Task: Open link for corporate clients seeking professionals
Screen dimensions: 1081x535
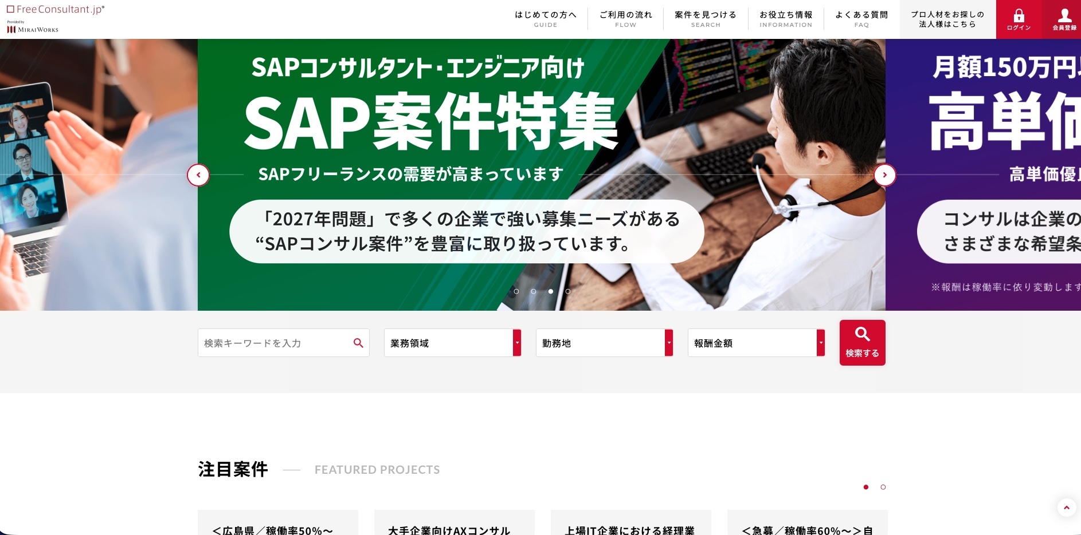Action: 947,19
